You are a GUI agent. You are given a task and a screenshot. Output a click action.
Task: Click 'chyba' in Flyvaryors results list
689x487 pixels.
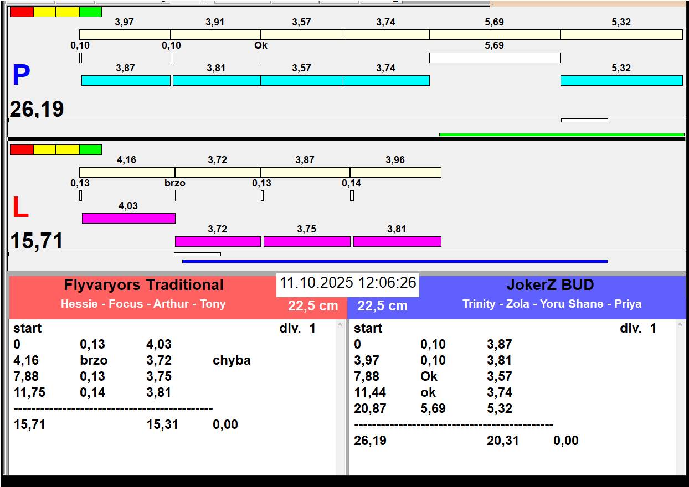click(x=232, y=360)
